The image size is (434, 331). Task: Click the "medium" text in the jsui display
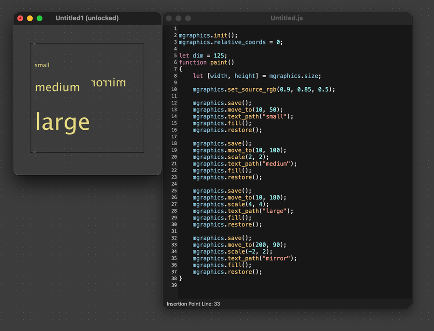(x=57, y=87)
